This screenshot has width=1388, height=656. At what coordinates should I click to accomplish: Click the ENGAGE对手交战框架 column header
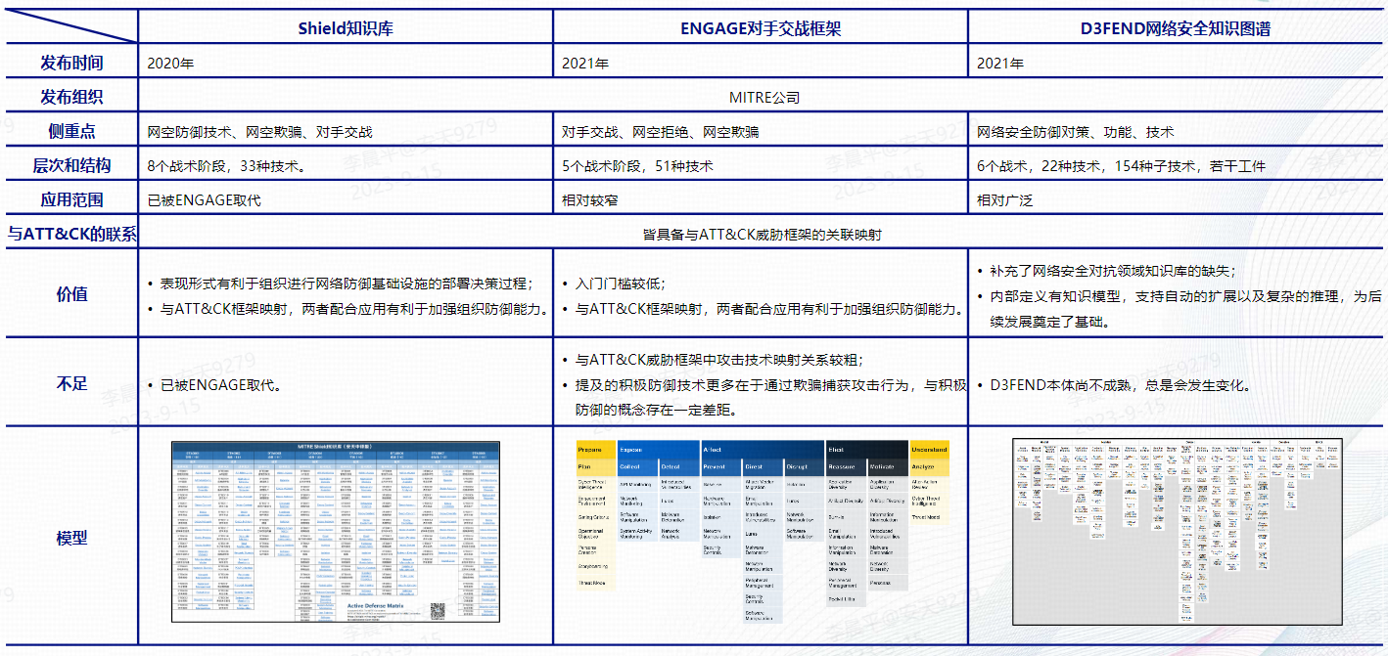(x=761, y=28)
